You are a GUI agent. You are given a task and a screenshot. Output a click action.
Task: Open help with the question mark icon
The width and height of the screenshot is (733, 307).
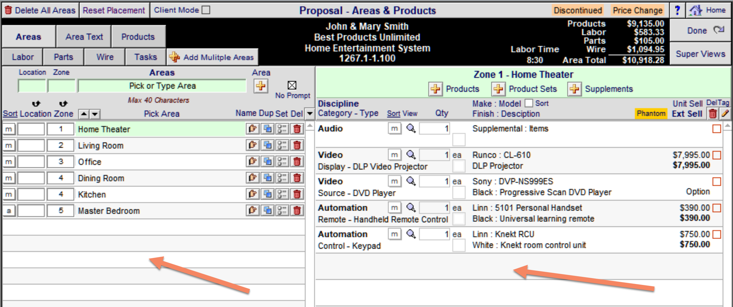(x=677, y=10)
